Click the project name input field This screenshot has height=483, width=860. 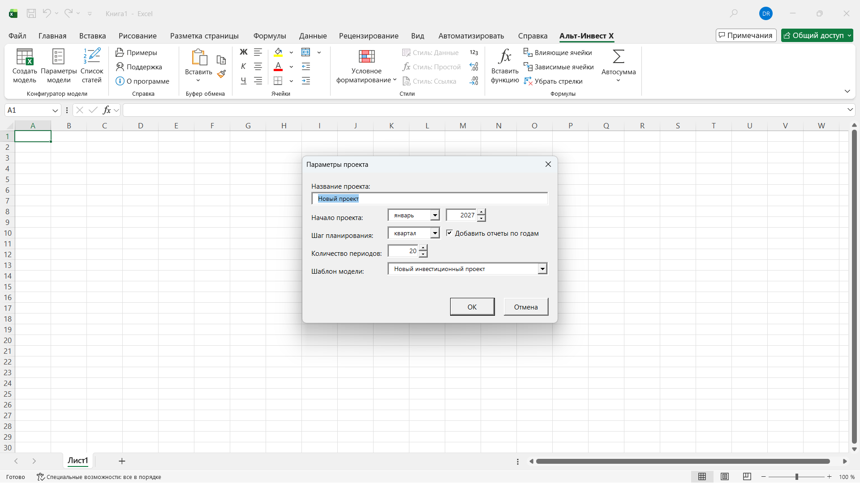coord(429,199)
